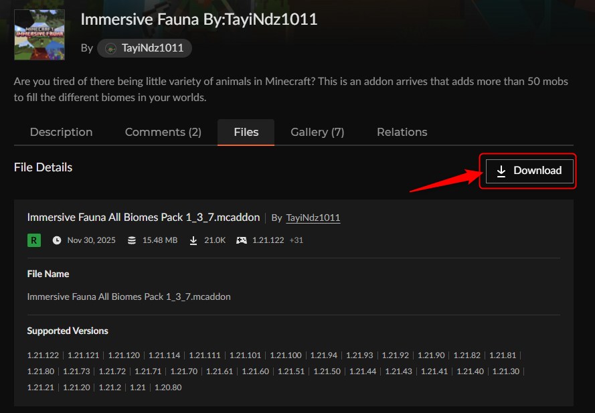595x413 pixels.
Task: Click supported version 1.21.93
Action: pyautogui.click(x=359, y=355)
